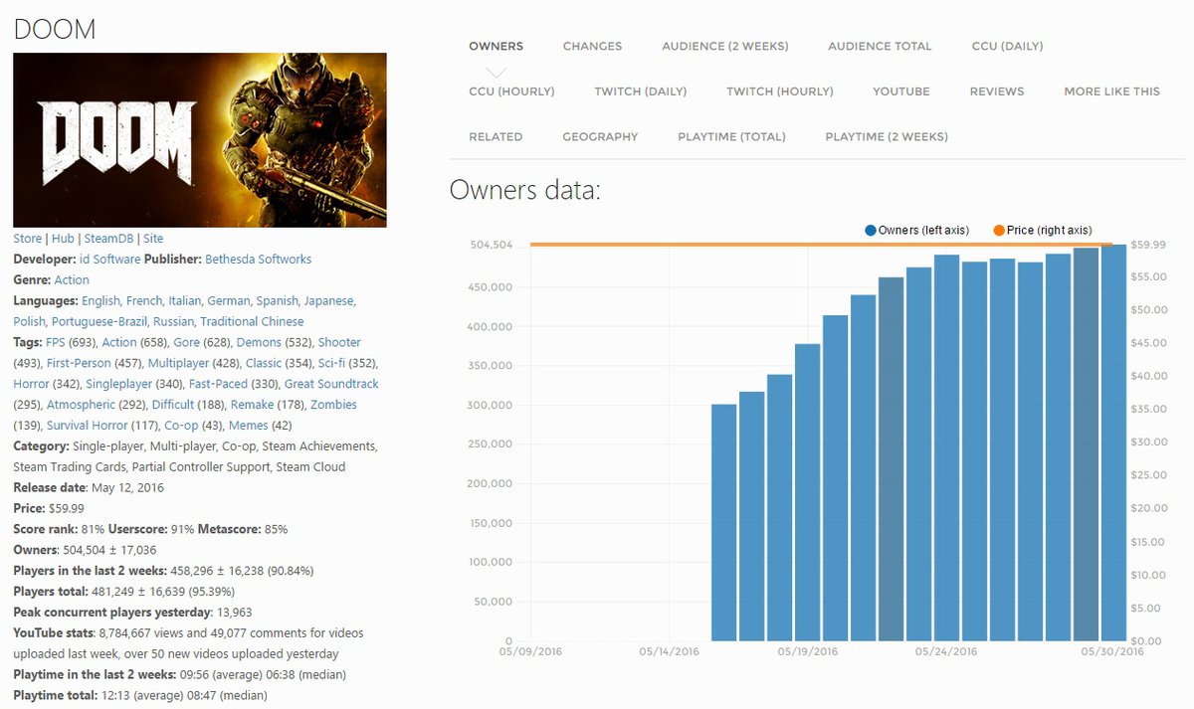Viewport: 1194px width, 709px height.
Task: Select the Twitch (Hourly) tab
Action: pos(779,91)
